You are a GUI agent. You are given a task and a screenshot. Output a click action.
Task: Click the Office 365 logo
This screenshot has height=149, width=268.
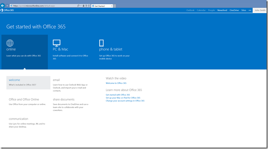[x=7, y=10]
